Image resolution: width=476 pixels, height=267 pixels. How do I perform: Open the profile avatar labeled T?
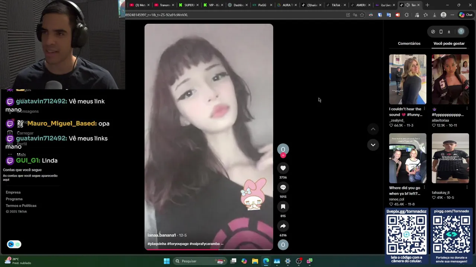coord(461,32)
